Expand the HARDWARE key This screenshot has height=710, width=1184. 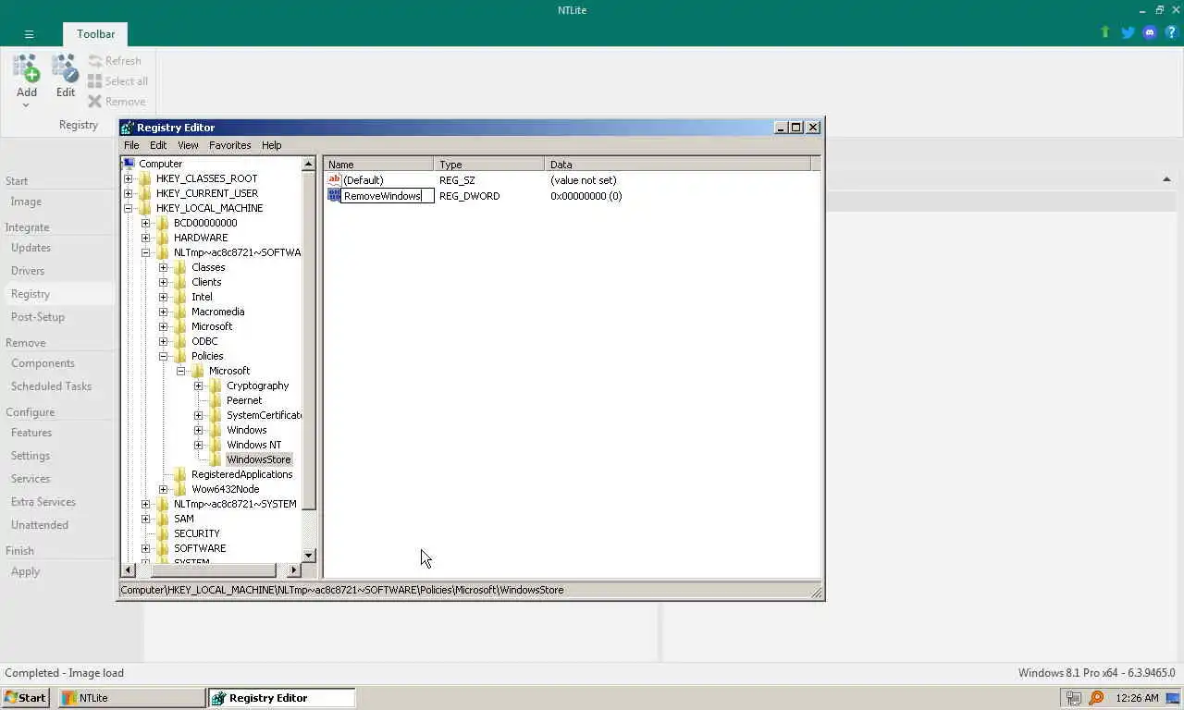pyautogui.click(x=145, y=238)
